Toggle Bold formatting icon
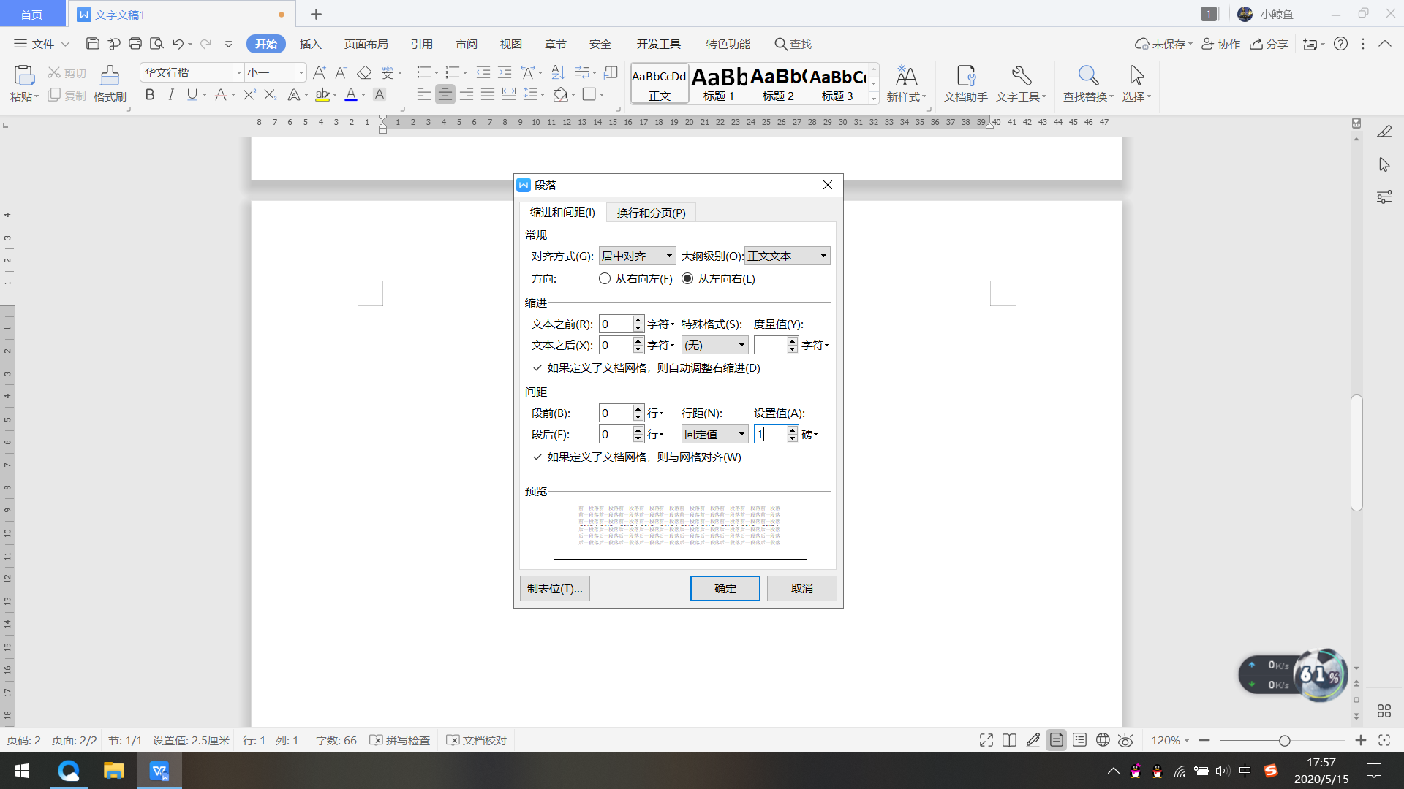This screenshot has width=1404, height=789. pyautogui.click(x=150, y=94)
